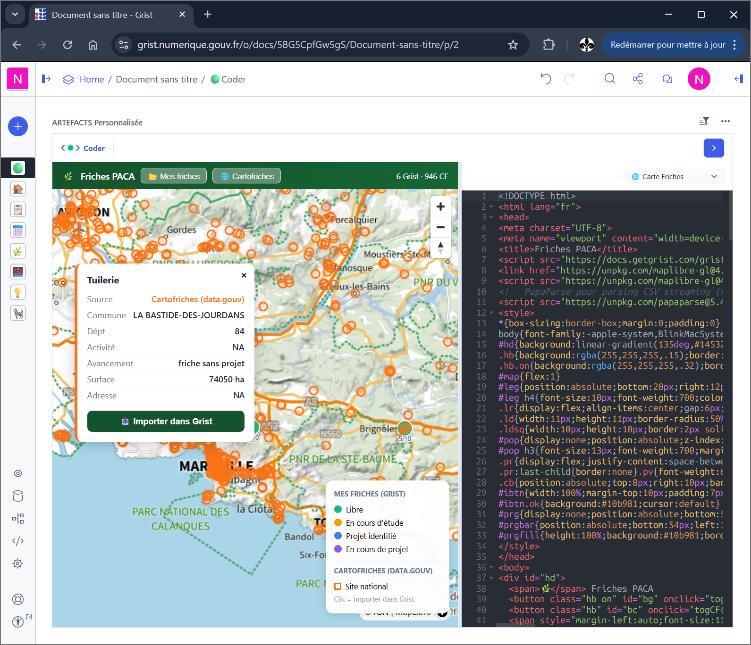Open the comments panel icon
Screen dimensions: 751x645
667,79
